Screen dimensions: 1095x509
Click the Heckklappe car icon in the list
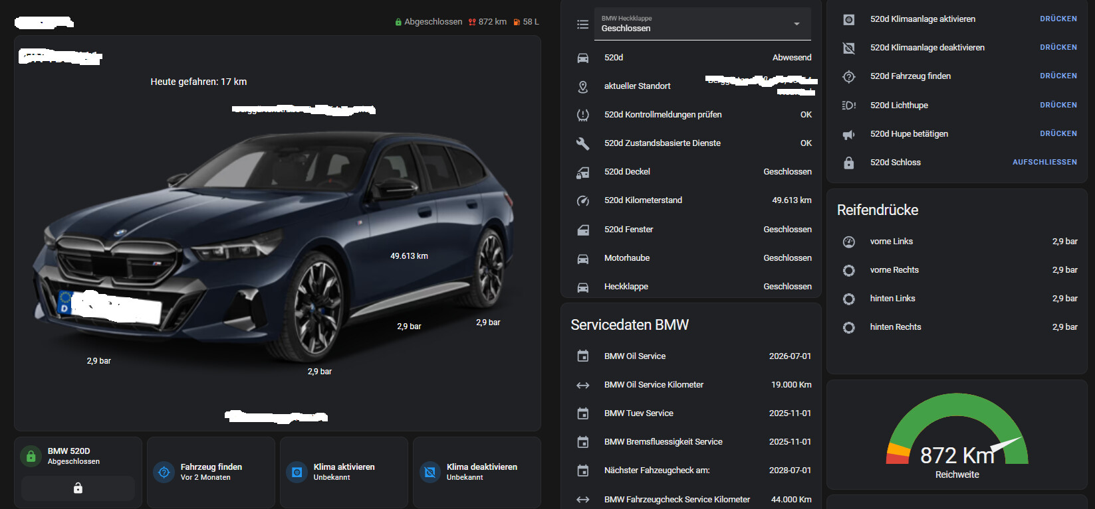pyautogui.click(x=582, y=287)
